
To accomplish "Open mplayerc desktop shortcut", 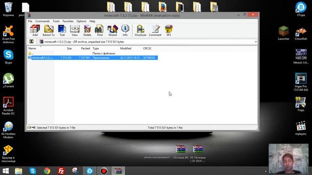I will 301,128.
